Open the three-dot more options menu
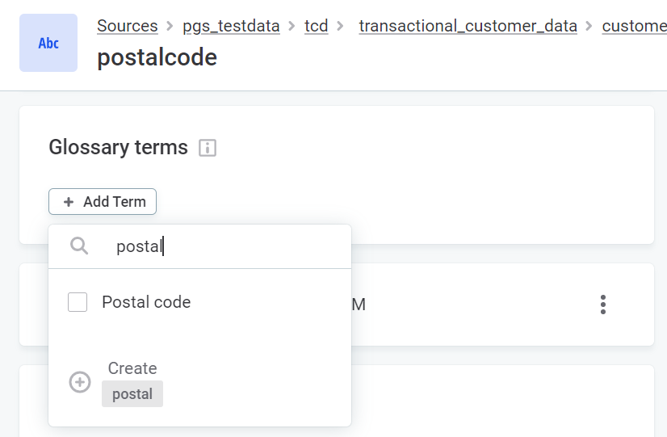The width and height of the screenshot is (667, 437). click(x=602, y=305)
